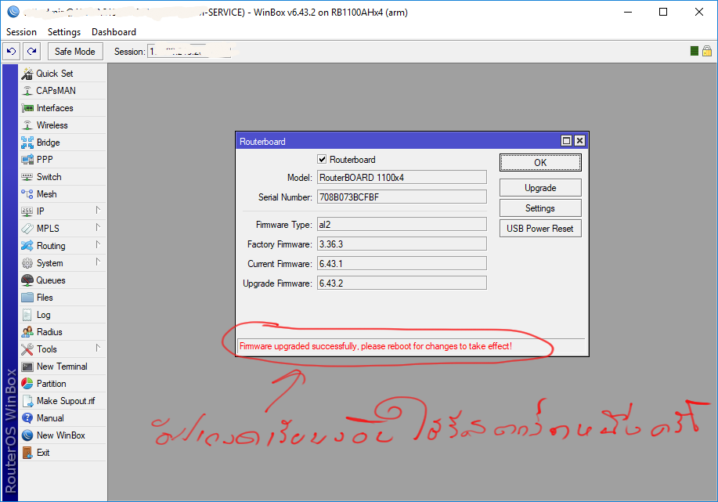Open the Settings menu
The height and width of the screenshot is (502, 718).
tap(64, 32)
